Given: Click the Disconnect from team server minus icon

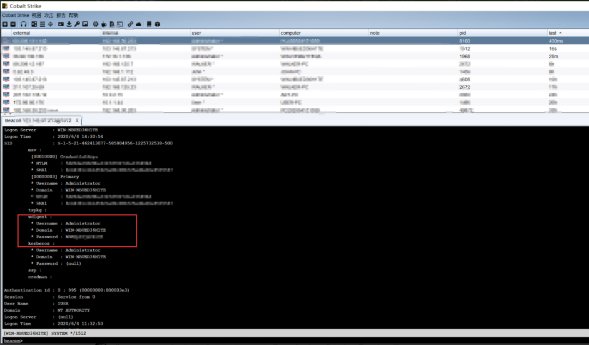Looking at the screenshot, I should coord(13,24).
